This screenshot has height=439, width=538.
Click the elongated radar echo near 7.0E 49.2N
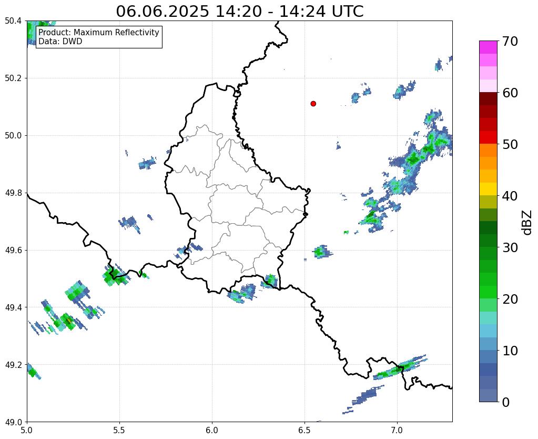click(401, 367)
